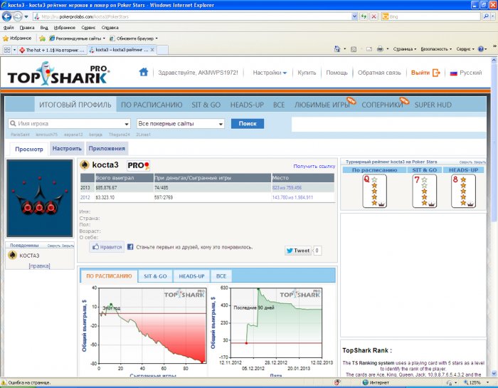Open the zoom level 125% dropdown
The image size is (498, 388).
[487, 382]
